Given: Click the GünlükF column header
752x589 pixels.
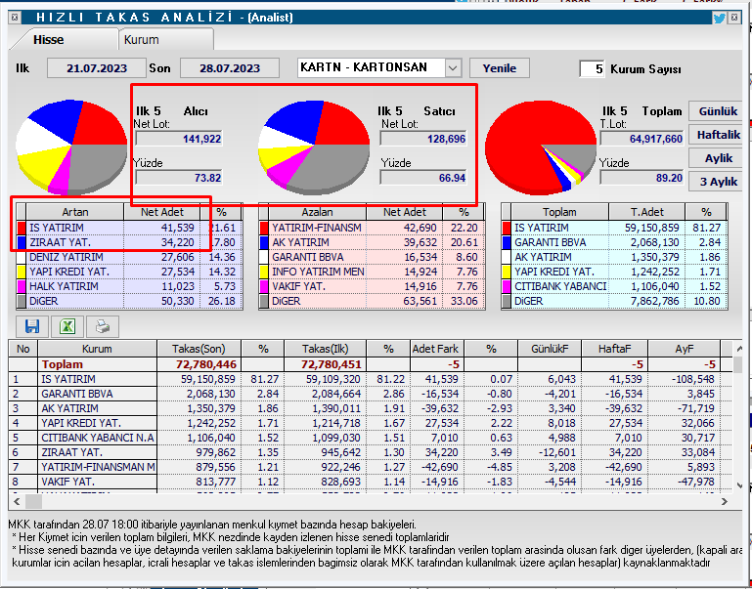Looking at the screenshot, I should pyautogui.click(x=550, y=349).
